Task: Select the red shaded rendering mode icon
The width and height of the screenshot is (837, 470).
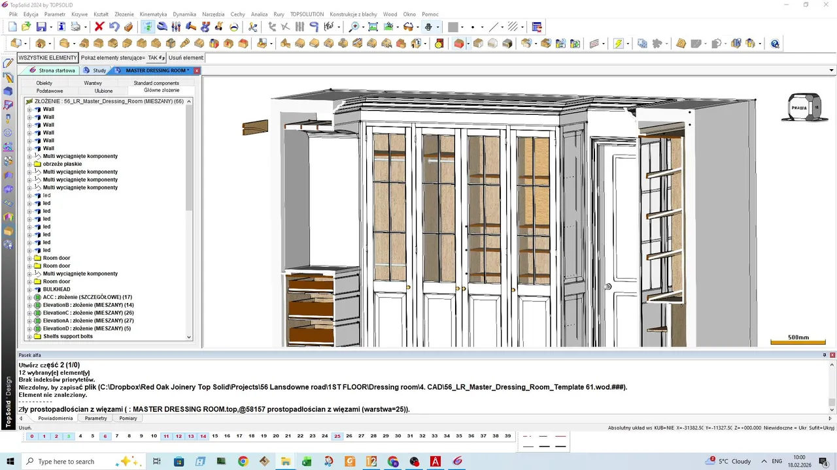Action: [459, 44]
